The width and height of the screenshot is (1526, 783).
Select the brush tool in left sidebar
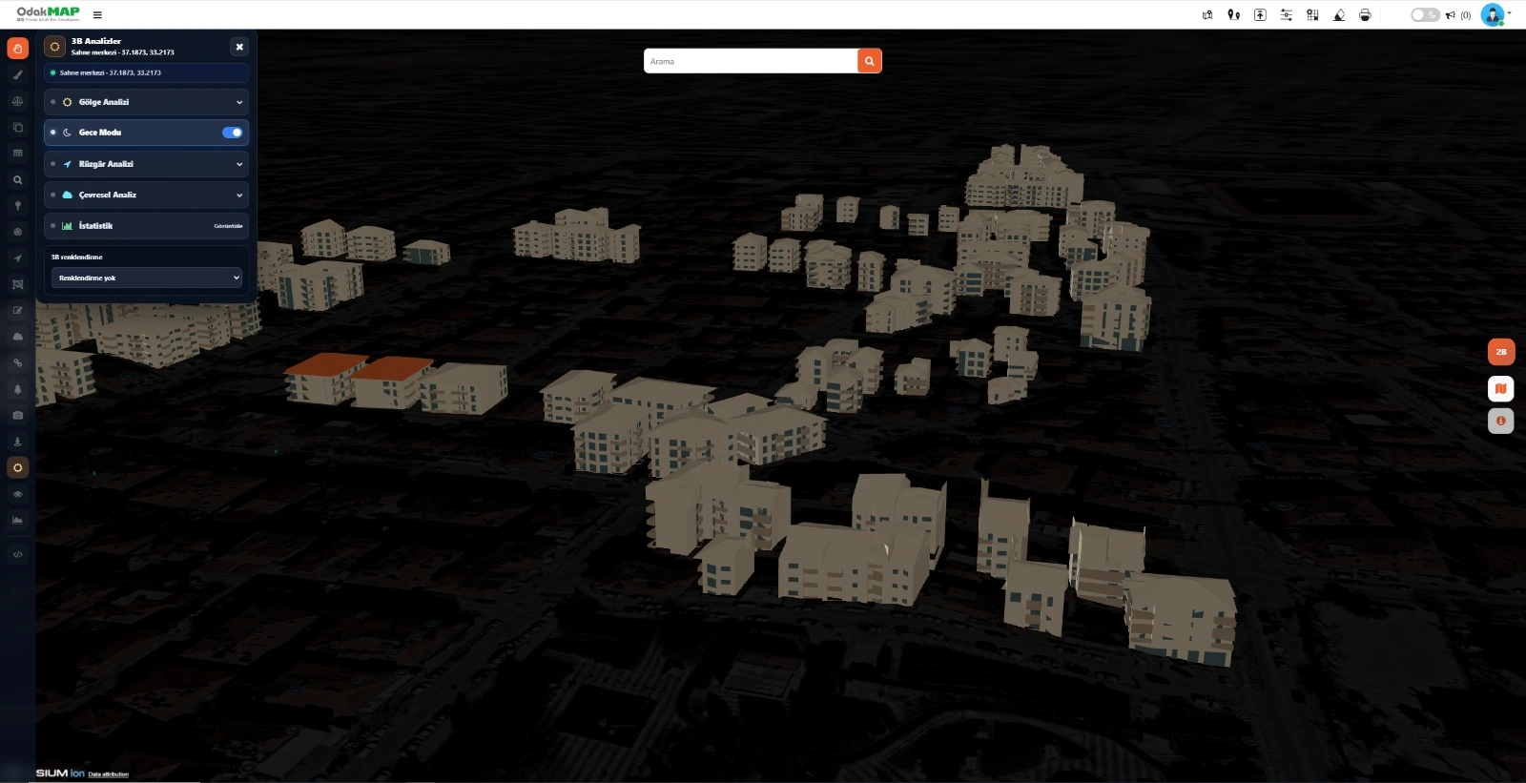click(18, 74)
